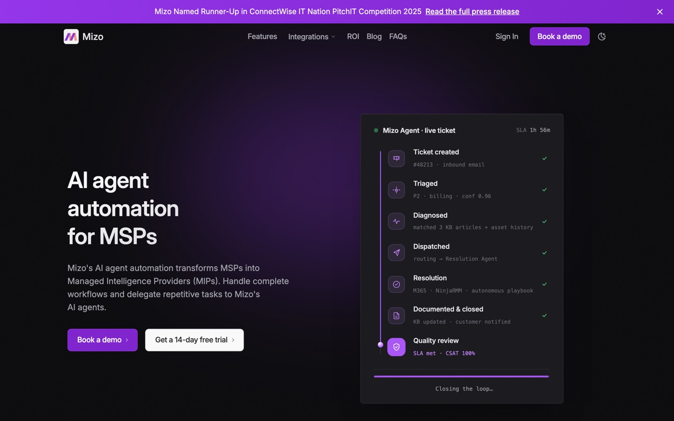The width and height of the screenshot is (674, 421).
Task: Click the SLA 1h 56m timer
Action: tap(533, 130)
